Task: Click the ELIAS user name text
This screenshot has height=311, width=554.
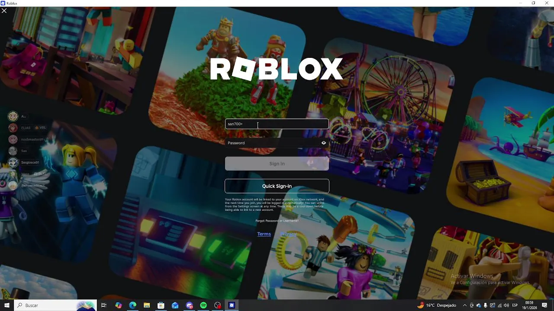Action: [x=26, y=128]
